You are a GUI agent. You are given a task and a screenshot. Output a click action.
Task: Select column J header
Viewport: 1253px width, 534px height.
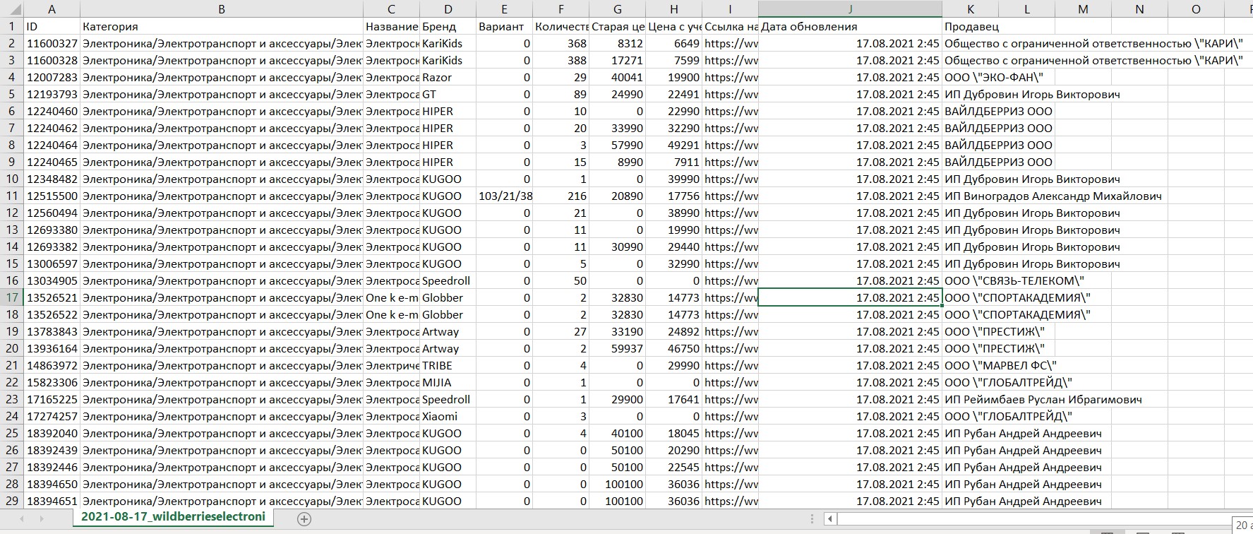pos(851,9)
